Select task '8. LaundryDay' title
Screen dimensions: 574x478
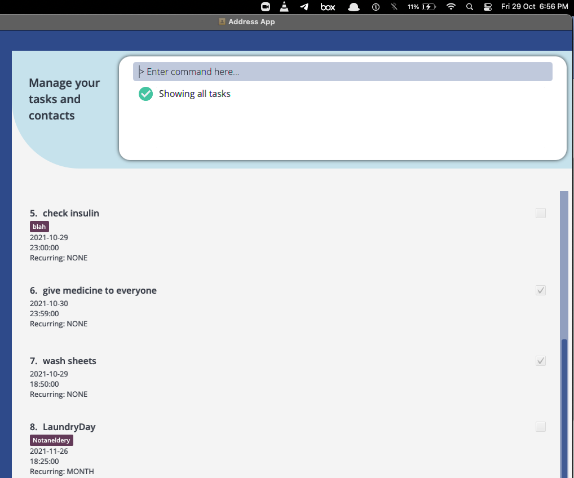click(63, 427)
